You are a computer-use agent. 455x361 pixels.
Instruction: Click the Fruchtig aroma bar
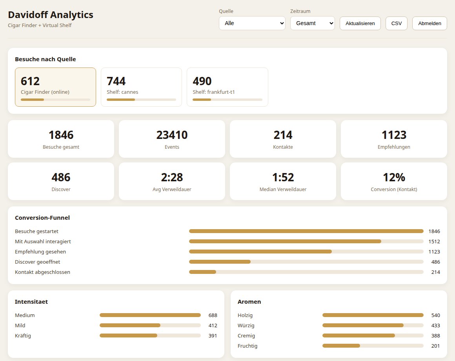pos(373,346)
